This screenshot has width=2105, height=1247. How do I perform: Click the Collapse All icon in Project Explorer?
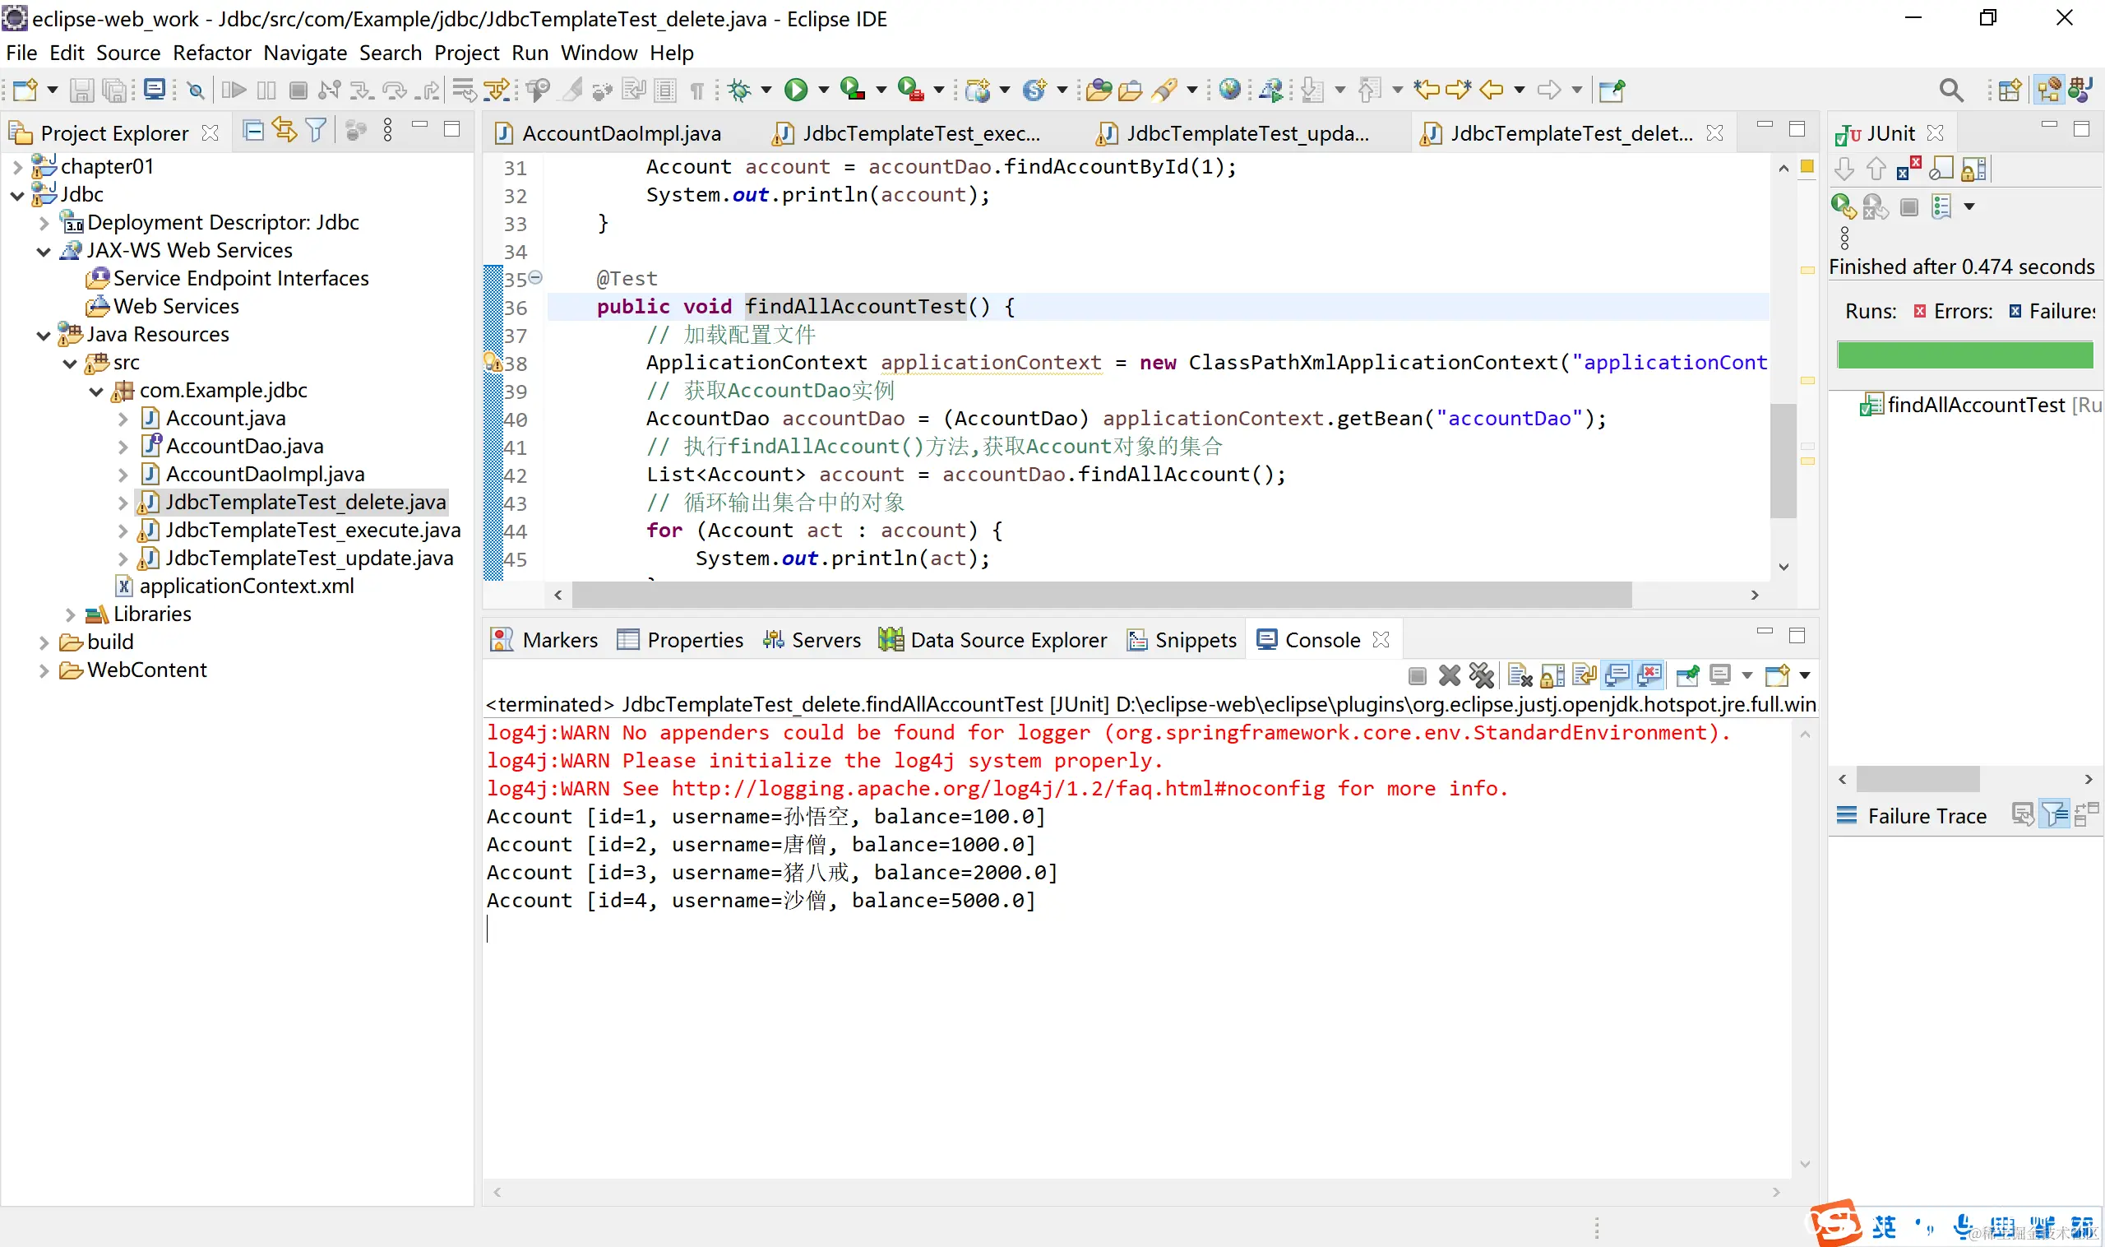(252, 131)
